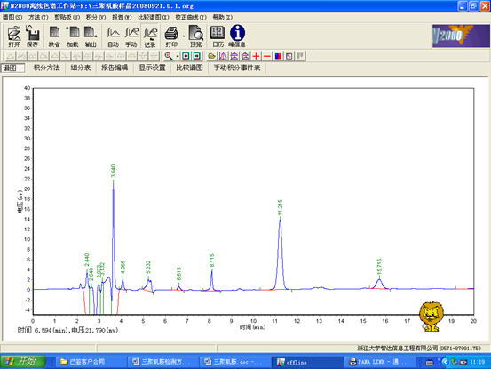Click the red-blue color swatch icon
The height and width of the screenshot is (369, 491).
pyautogui.click(x=278, y=56)
